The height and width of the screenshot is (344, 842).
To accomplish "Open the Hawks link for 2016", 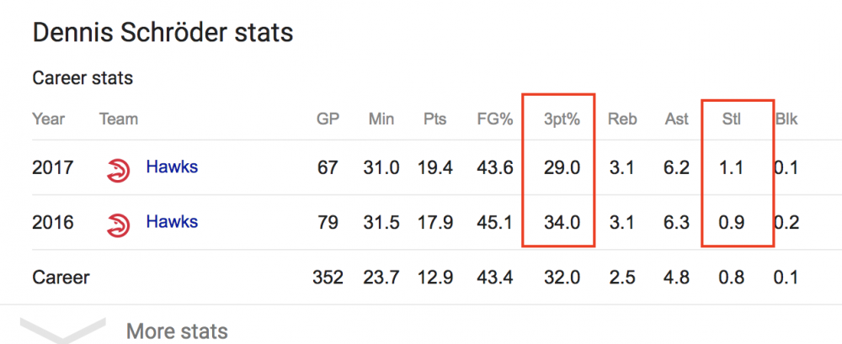I will pyautogui.click(x=172, y=222).
